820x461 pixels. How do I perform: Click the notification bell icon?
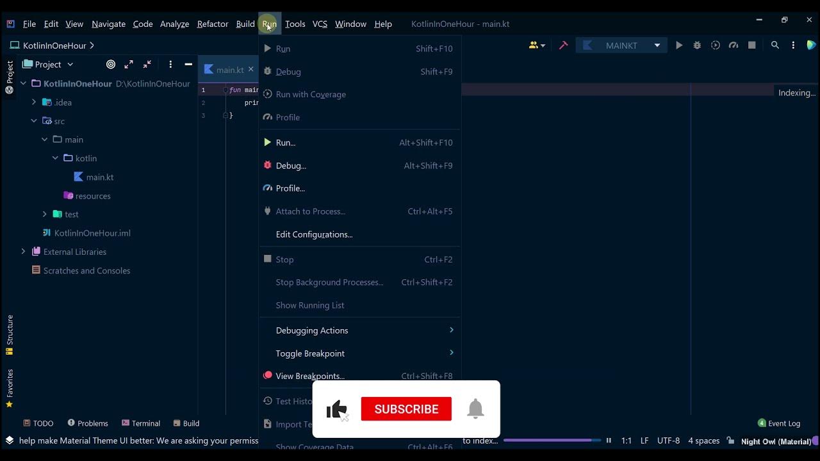[475, 408]
